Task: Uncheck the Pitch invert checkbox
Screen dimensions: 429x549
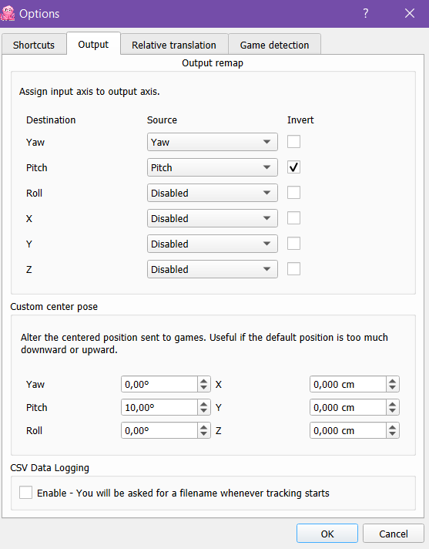Action: point(293,167)
